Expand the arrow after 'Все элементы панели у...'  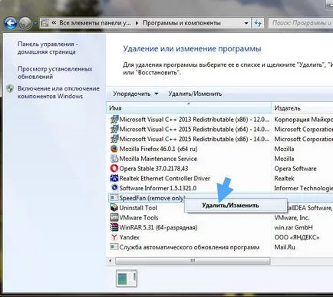click(x=137, y=23)
